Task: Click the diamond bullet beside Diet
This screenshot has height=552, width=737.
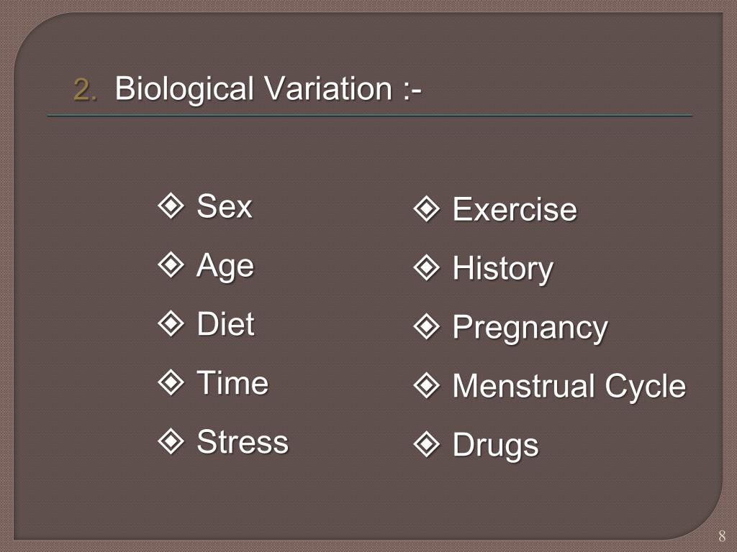Action: [x=171, y=324]
